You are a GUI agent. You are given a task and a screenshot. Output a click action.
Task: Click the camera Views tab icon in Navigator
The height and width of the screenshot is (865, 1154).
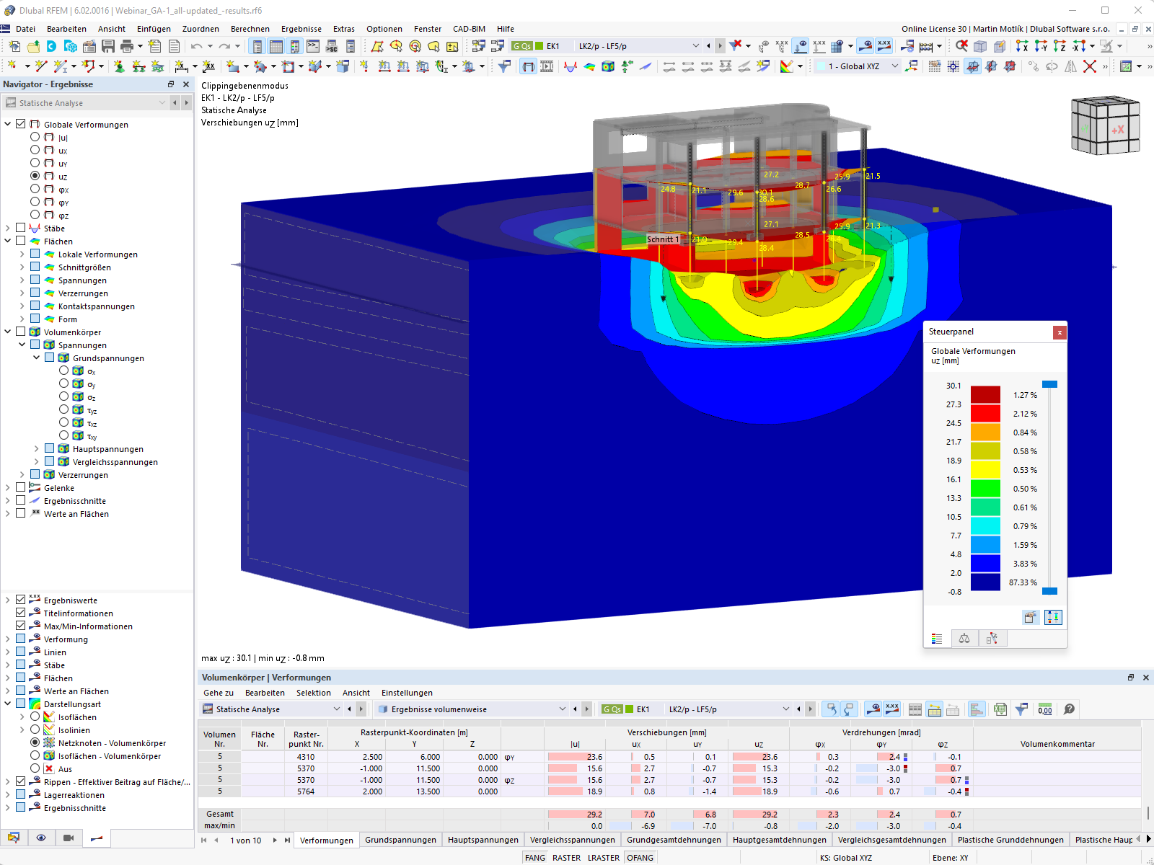coord(69,838)
